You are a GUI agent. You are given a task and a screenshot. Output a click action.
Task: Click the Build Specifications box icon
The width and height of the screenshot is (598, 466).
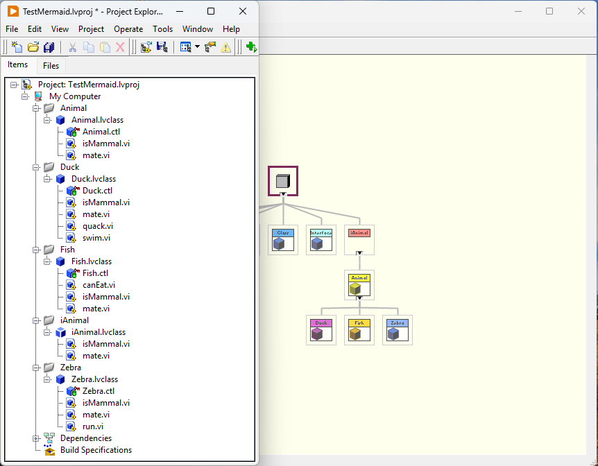point(49,450)
